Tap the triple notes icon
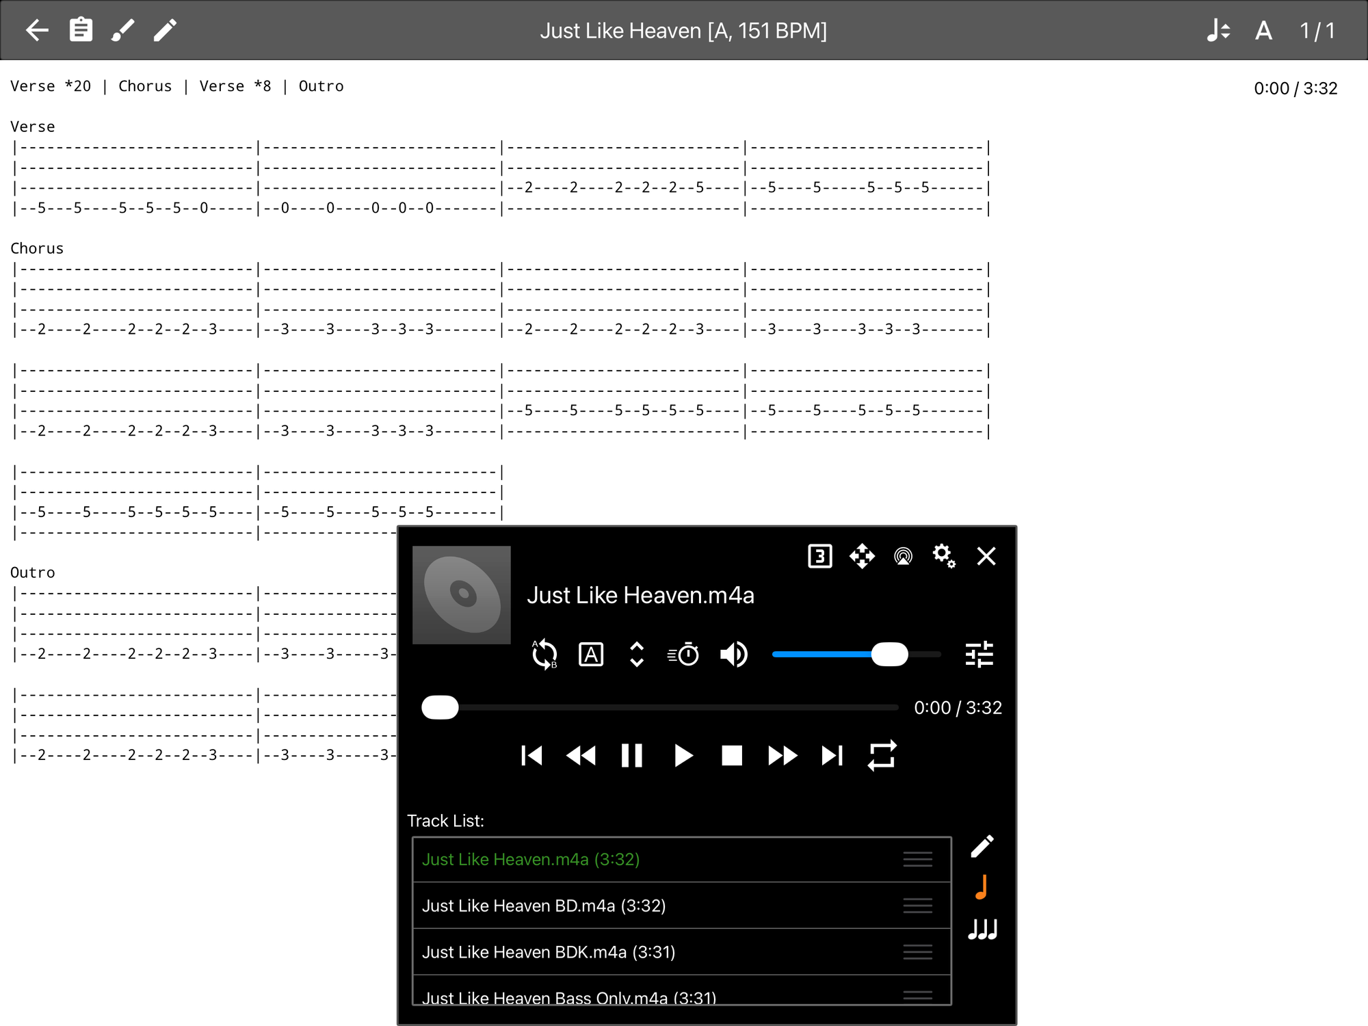The image size is (1368, 1026). pyautogui.click(x=983, y=929)
